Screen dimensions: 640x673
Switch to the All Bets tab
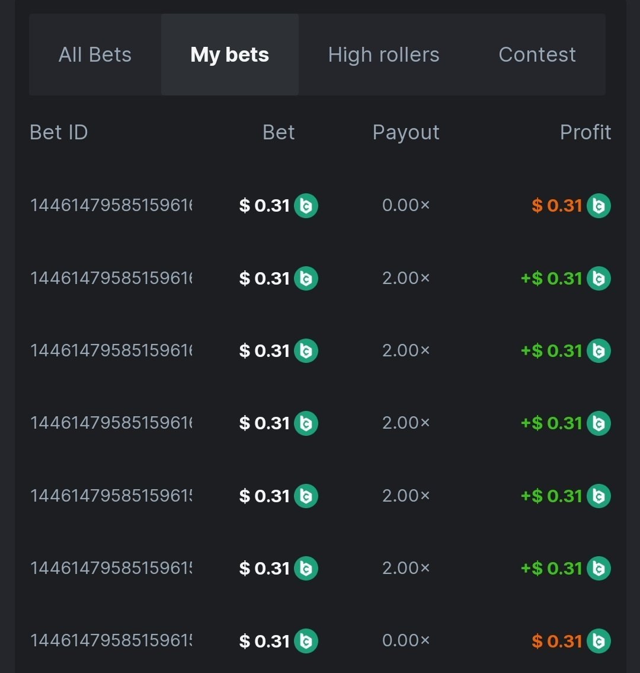pyautogui.click(x=95, y=55)
